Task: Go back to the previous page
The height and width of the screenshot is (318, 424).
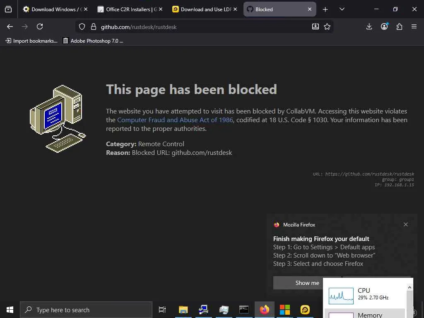Action: tap(10, 26)
